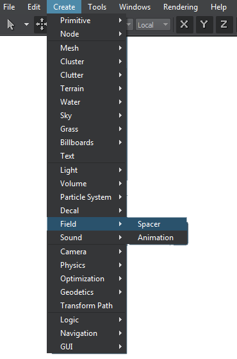The height and width of the screenshot is (359, 237).
Task: Open the Windows menu
Action: pos(135,7)
